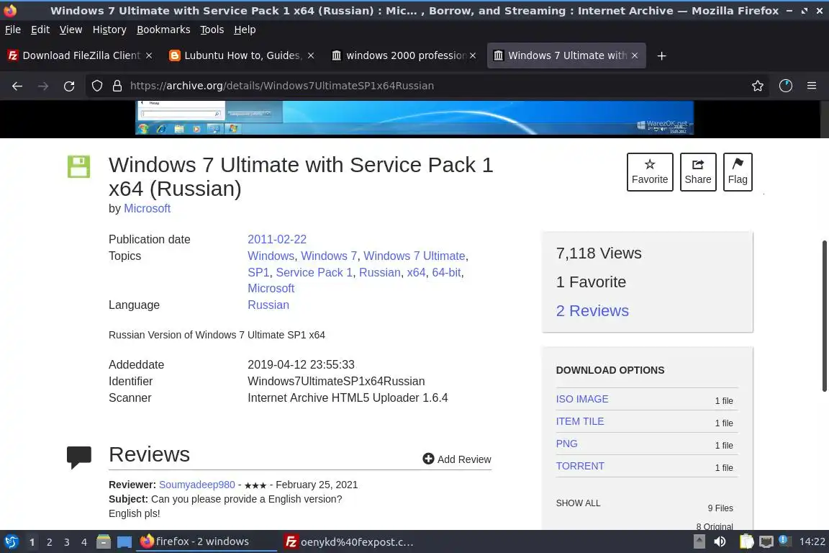This screenshot has width=829, height=553.
Task: Open the Windows 7 Ultimate topic link
Action: tap(414, 256)
